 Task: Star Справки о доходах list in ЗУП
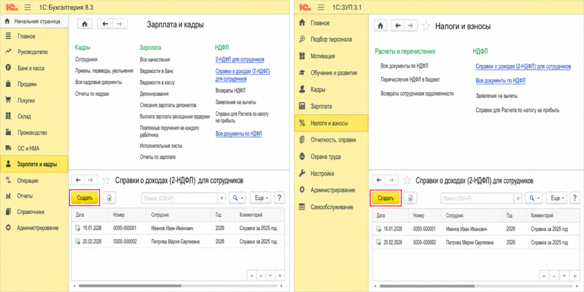point(407,180)
